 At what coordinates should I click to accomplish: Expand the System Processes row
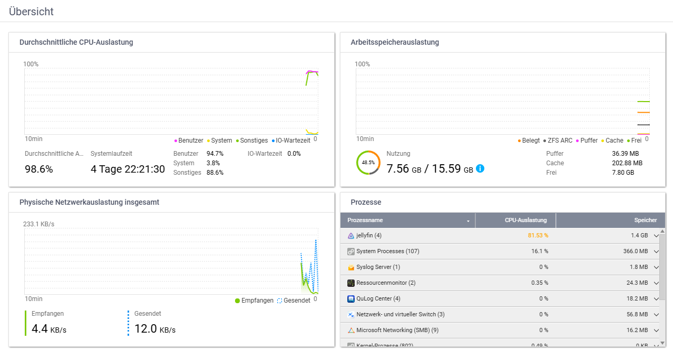[656, 252]
